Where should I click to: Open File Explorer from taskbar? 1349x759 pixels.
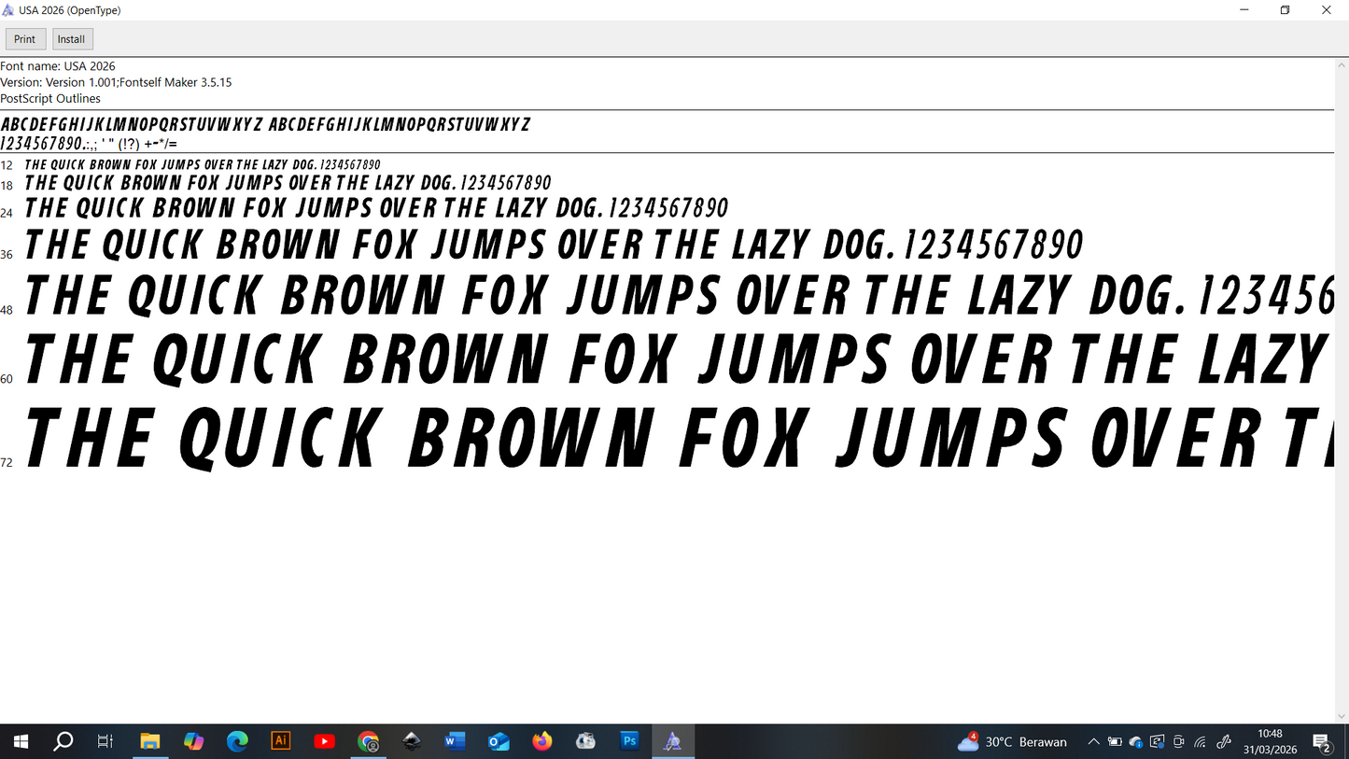click(150, 742)
